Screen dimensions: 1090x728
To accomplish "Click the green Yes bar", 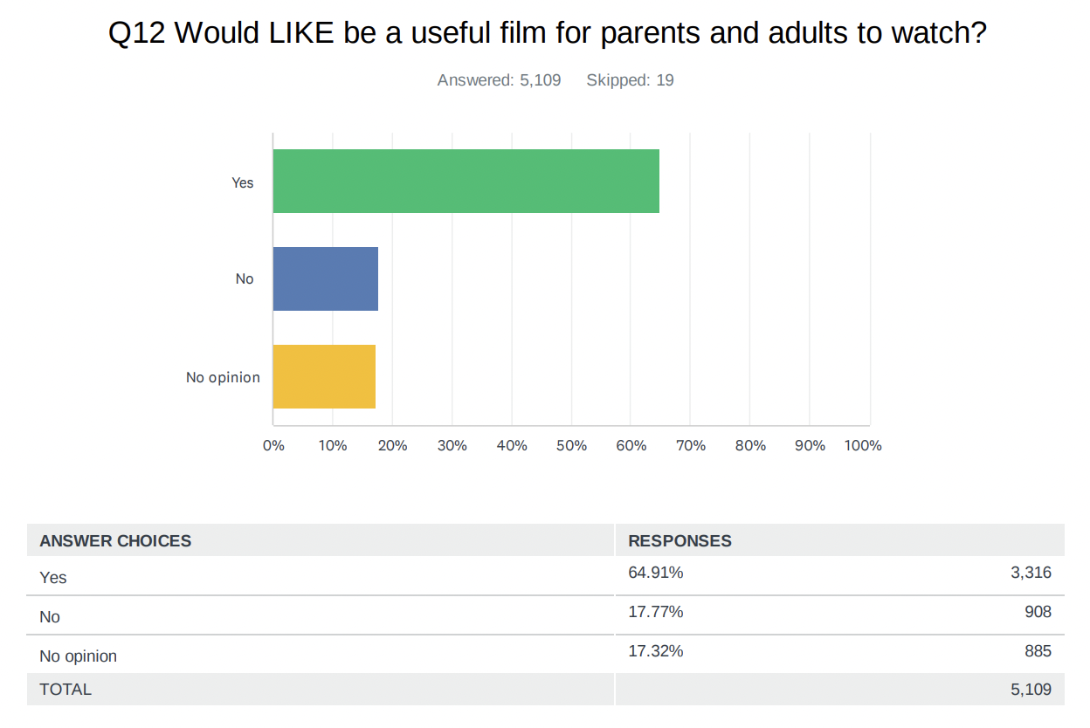I will (x=466, y=181).
